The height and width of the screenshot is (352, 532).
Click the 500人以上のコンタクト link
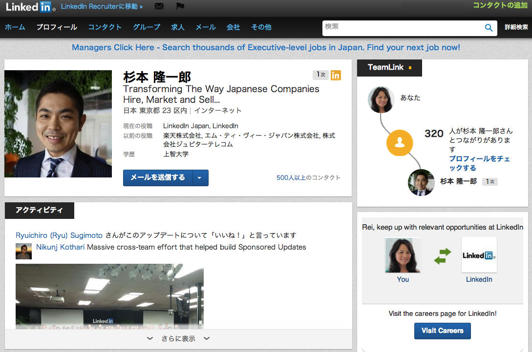point(308,177)
